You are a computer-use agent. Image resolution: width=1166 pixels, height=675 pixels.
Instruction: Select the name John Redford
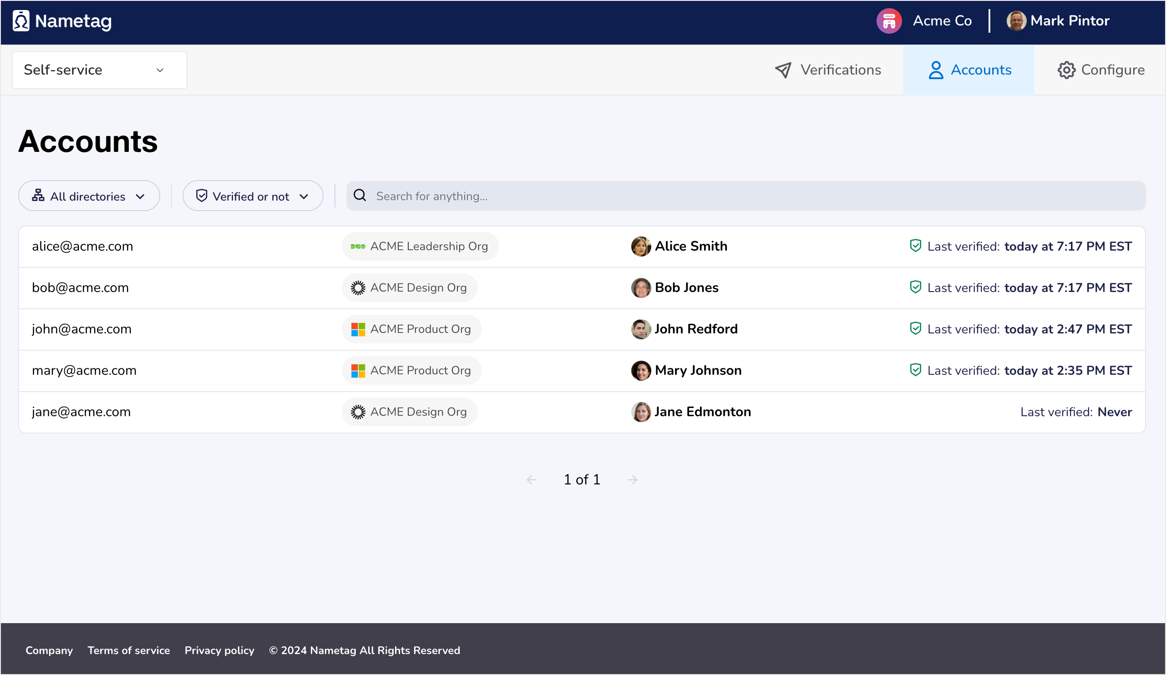696,329
